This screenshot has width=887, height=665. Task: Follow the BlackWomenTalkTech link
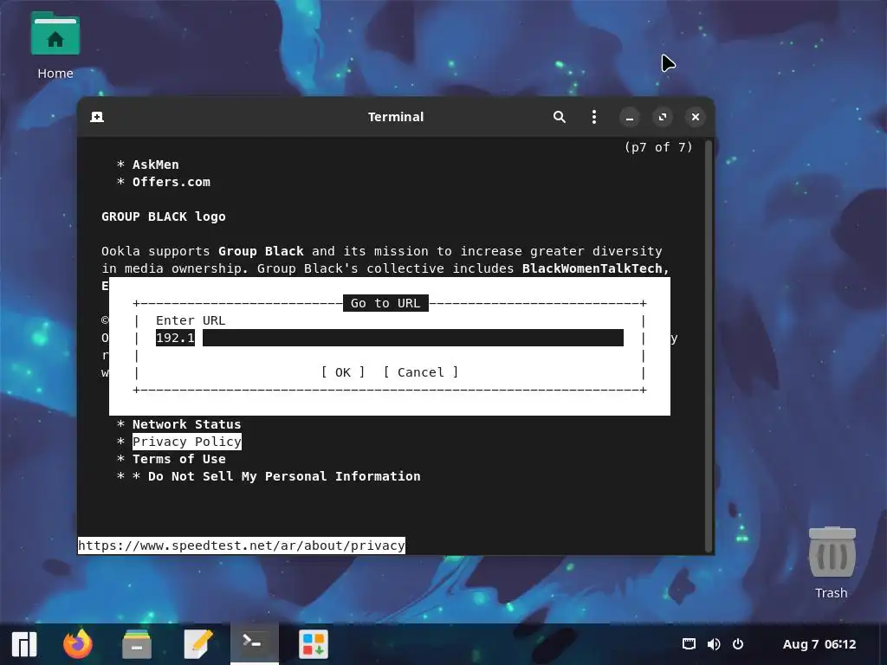(x=595, y=268)
